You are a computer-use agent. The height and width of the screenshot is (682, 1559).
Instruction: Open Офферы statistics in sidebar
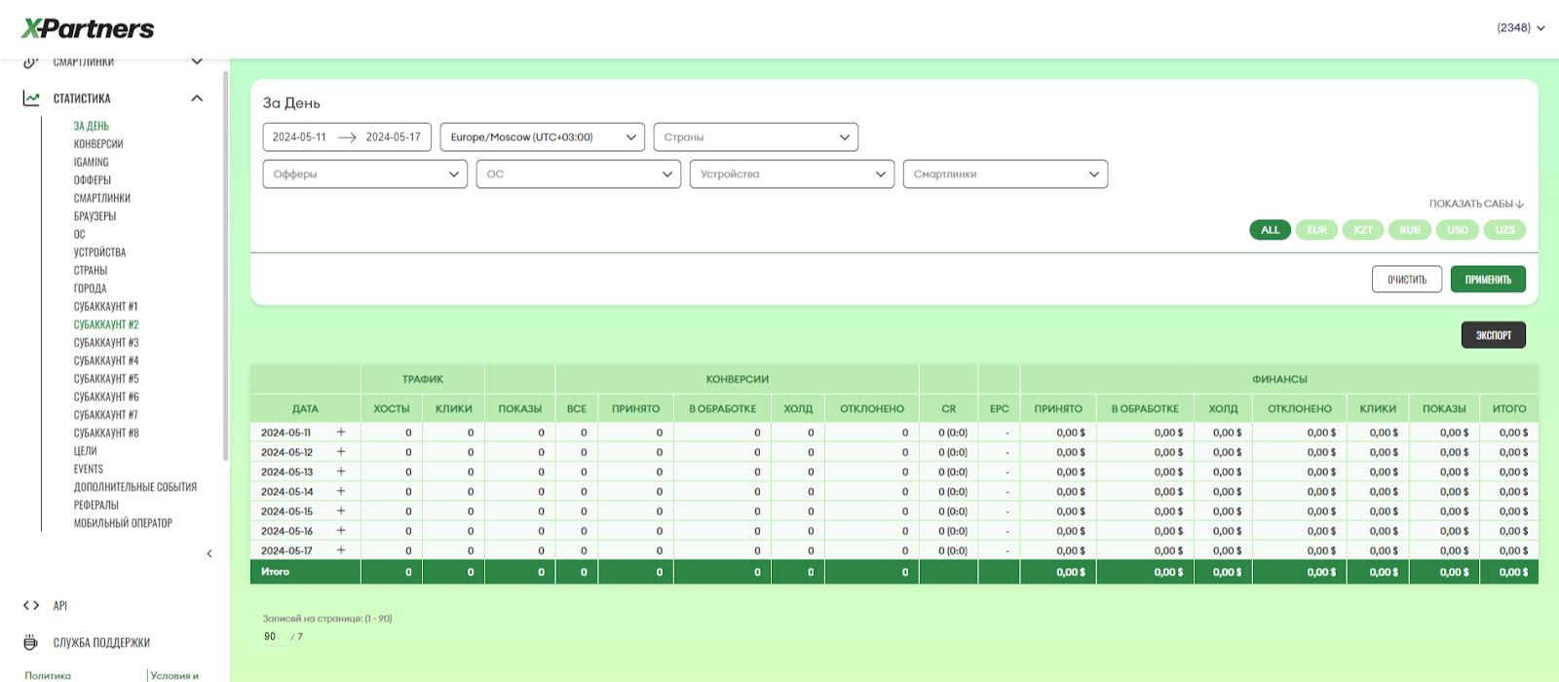(x=93, y=180)
